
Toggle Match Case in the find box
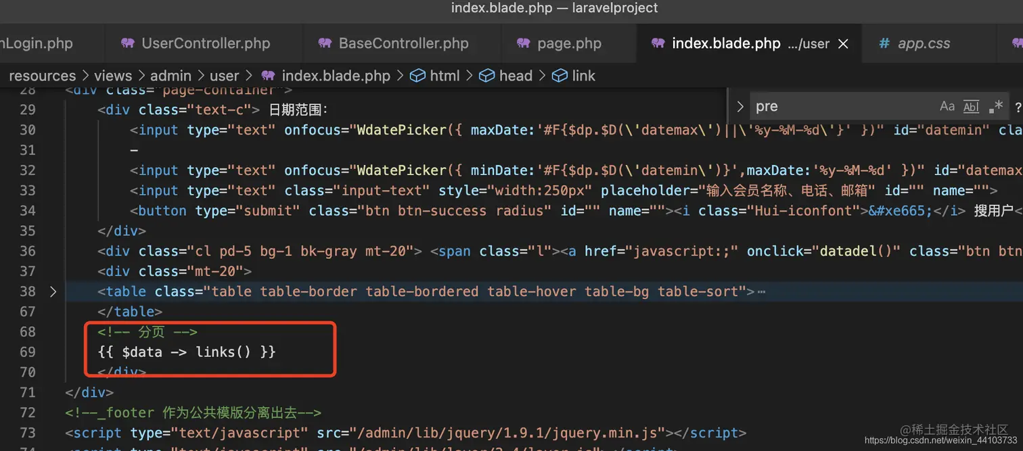click(947, 106)
